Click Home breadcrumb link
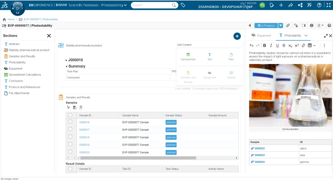Viewport: 333px width, 181px height. (x=11, y=19)
